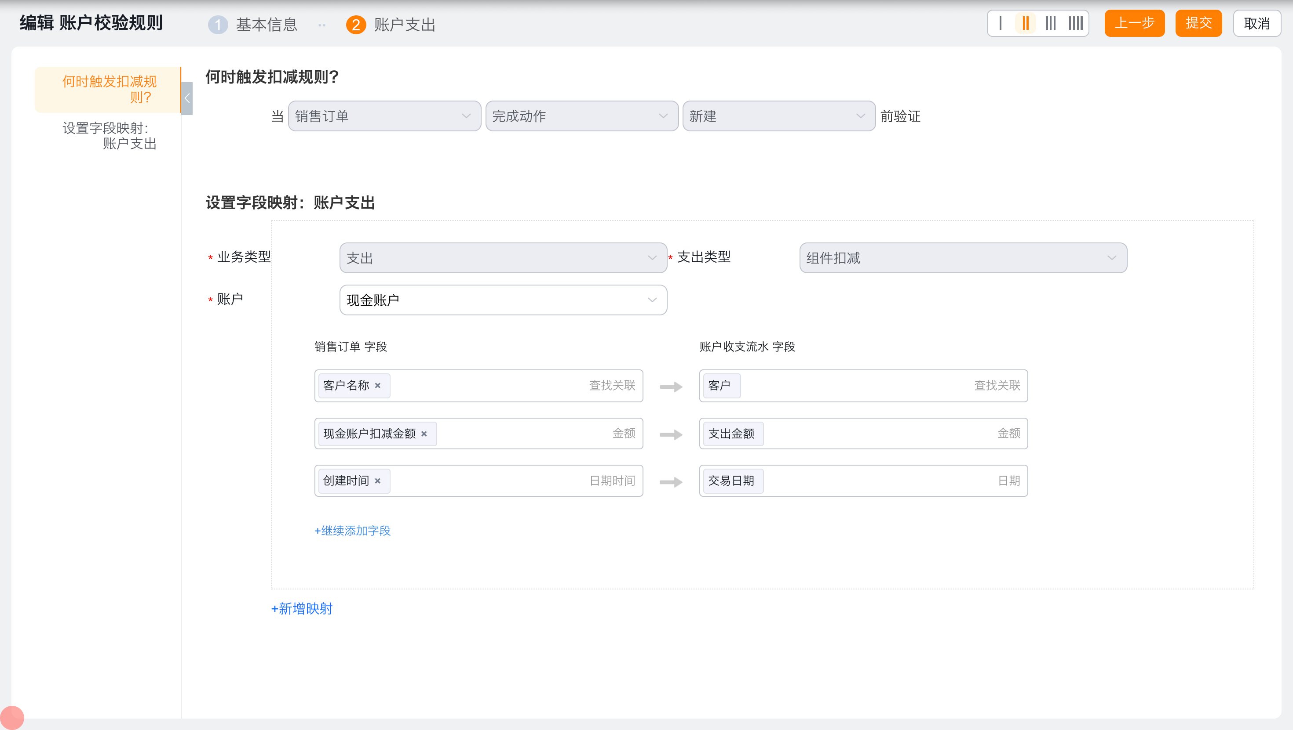Remove the 客户名称 field tag
1293x730 pixels.
coord(377,386)
